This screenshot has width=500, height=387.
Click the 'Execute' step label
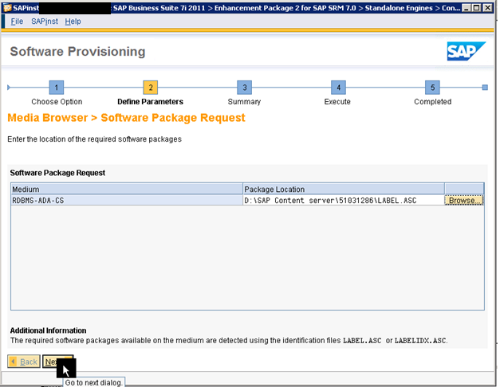337,102
